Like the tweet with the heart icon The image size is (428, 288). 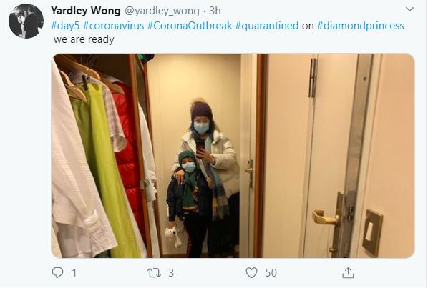pos(252,273)
